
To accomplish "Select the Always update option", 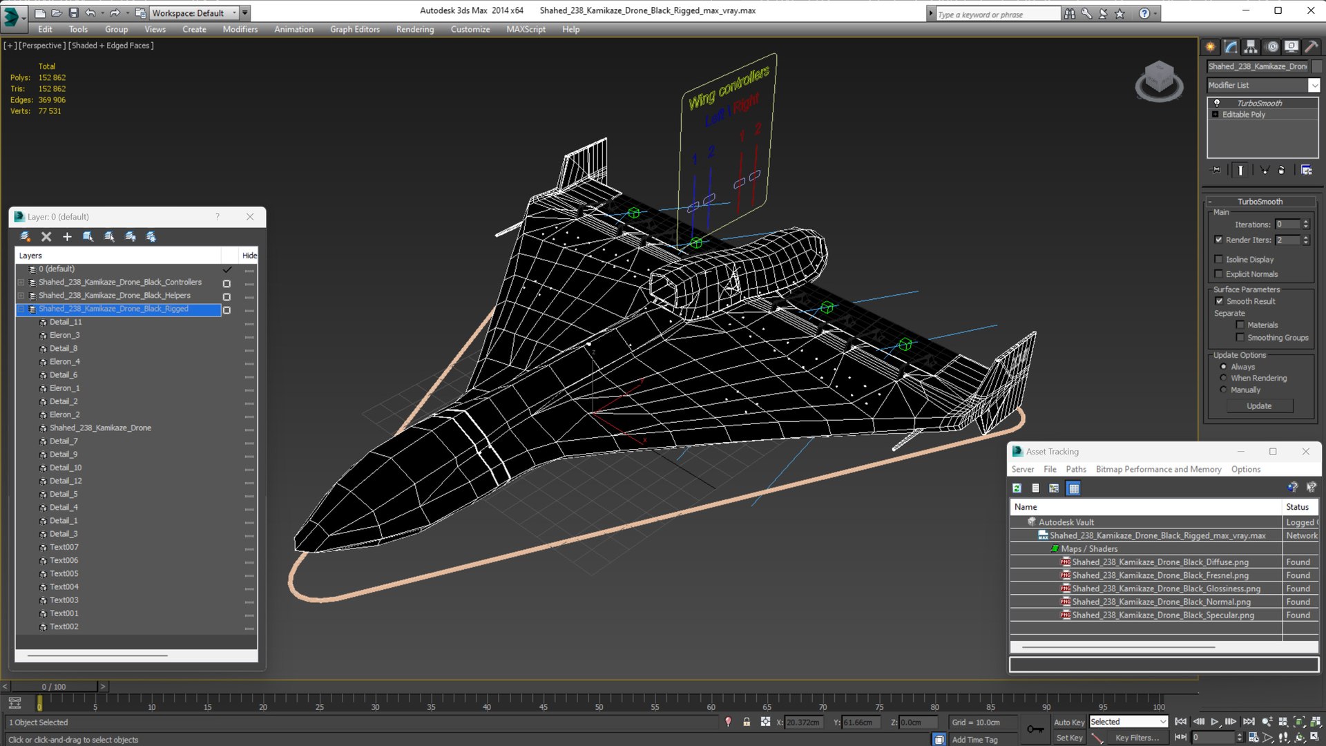I will (1224, 367).
